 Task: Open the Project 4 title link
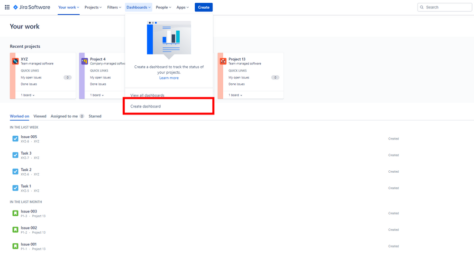point(98,59)
